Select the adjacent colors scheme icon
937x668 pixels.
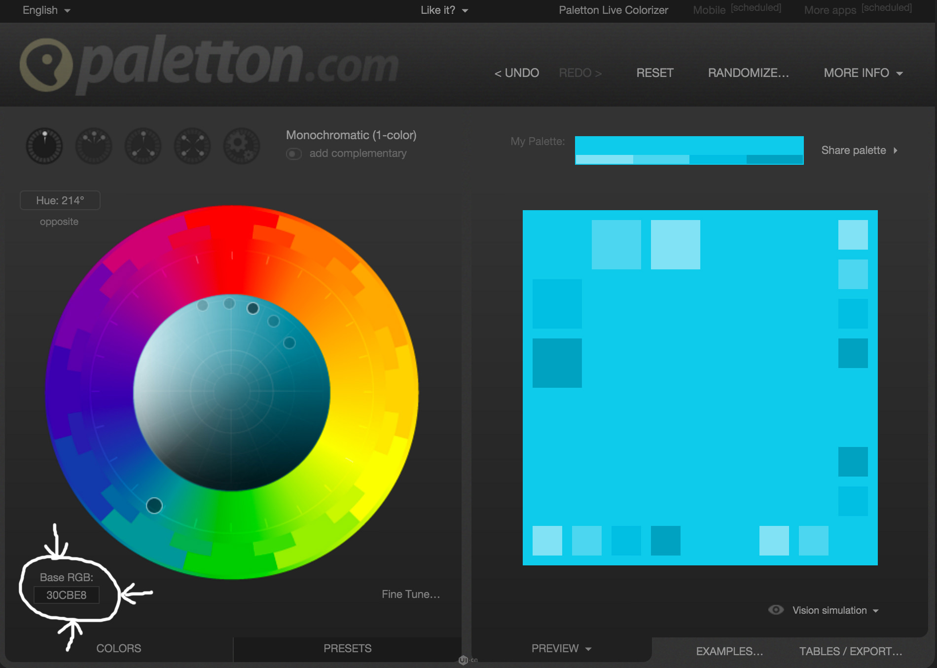tap(94, 146)
